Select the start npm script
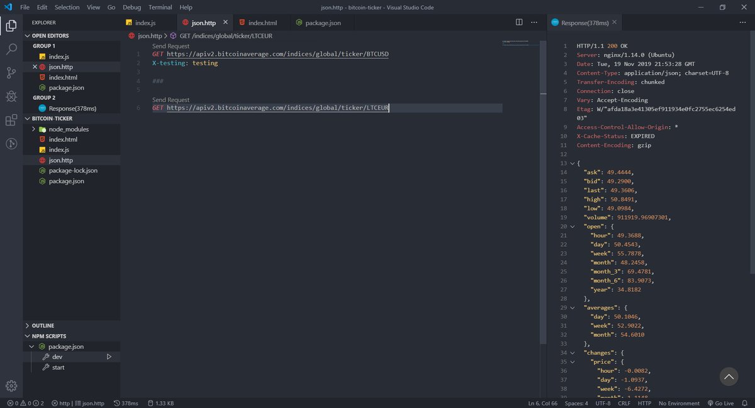Image resolution: width=755 pixels, height=408 pixels. [58, 367]
